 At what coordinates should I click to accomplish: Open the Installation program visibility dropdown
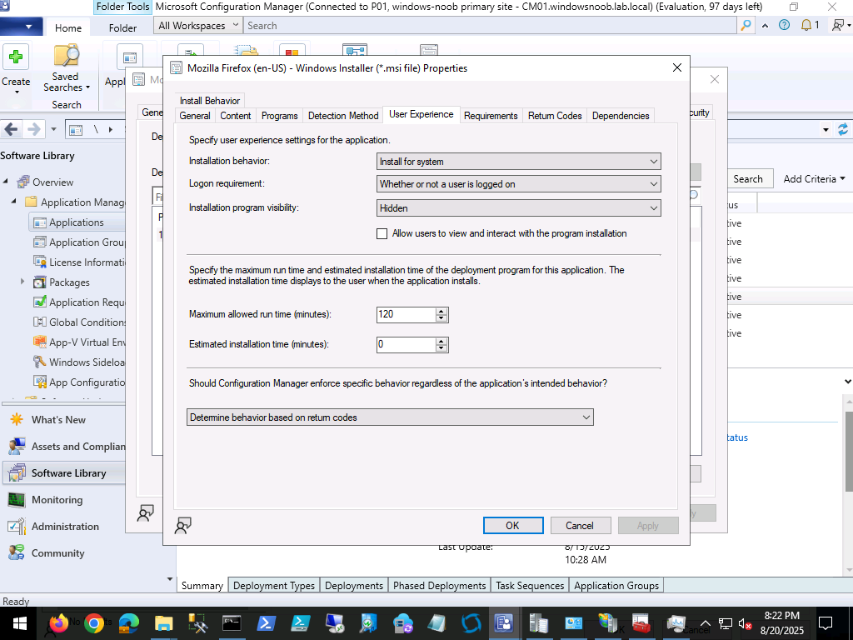(518, 207)
